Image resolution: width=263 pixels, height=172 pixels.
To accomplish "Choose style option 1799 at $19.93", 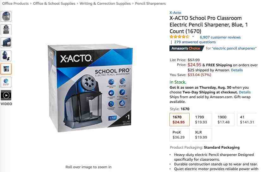I will click(x=202, y=120).
